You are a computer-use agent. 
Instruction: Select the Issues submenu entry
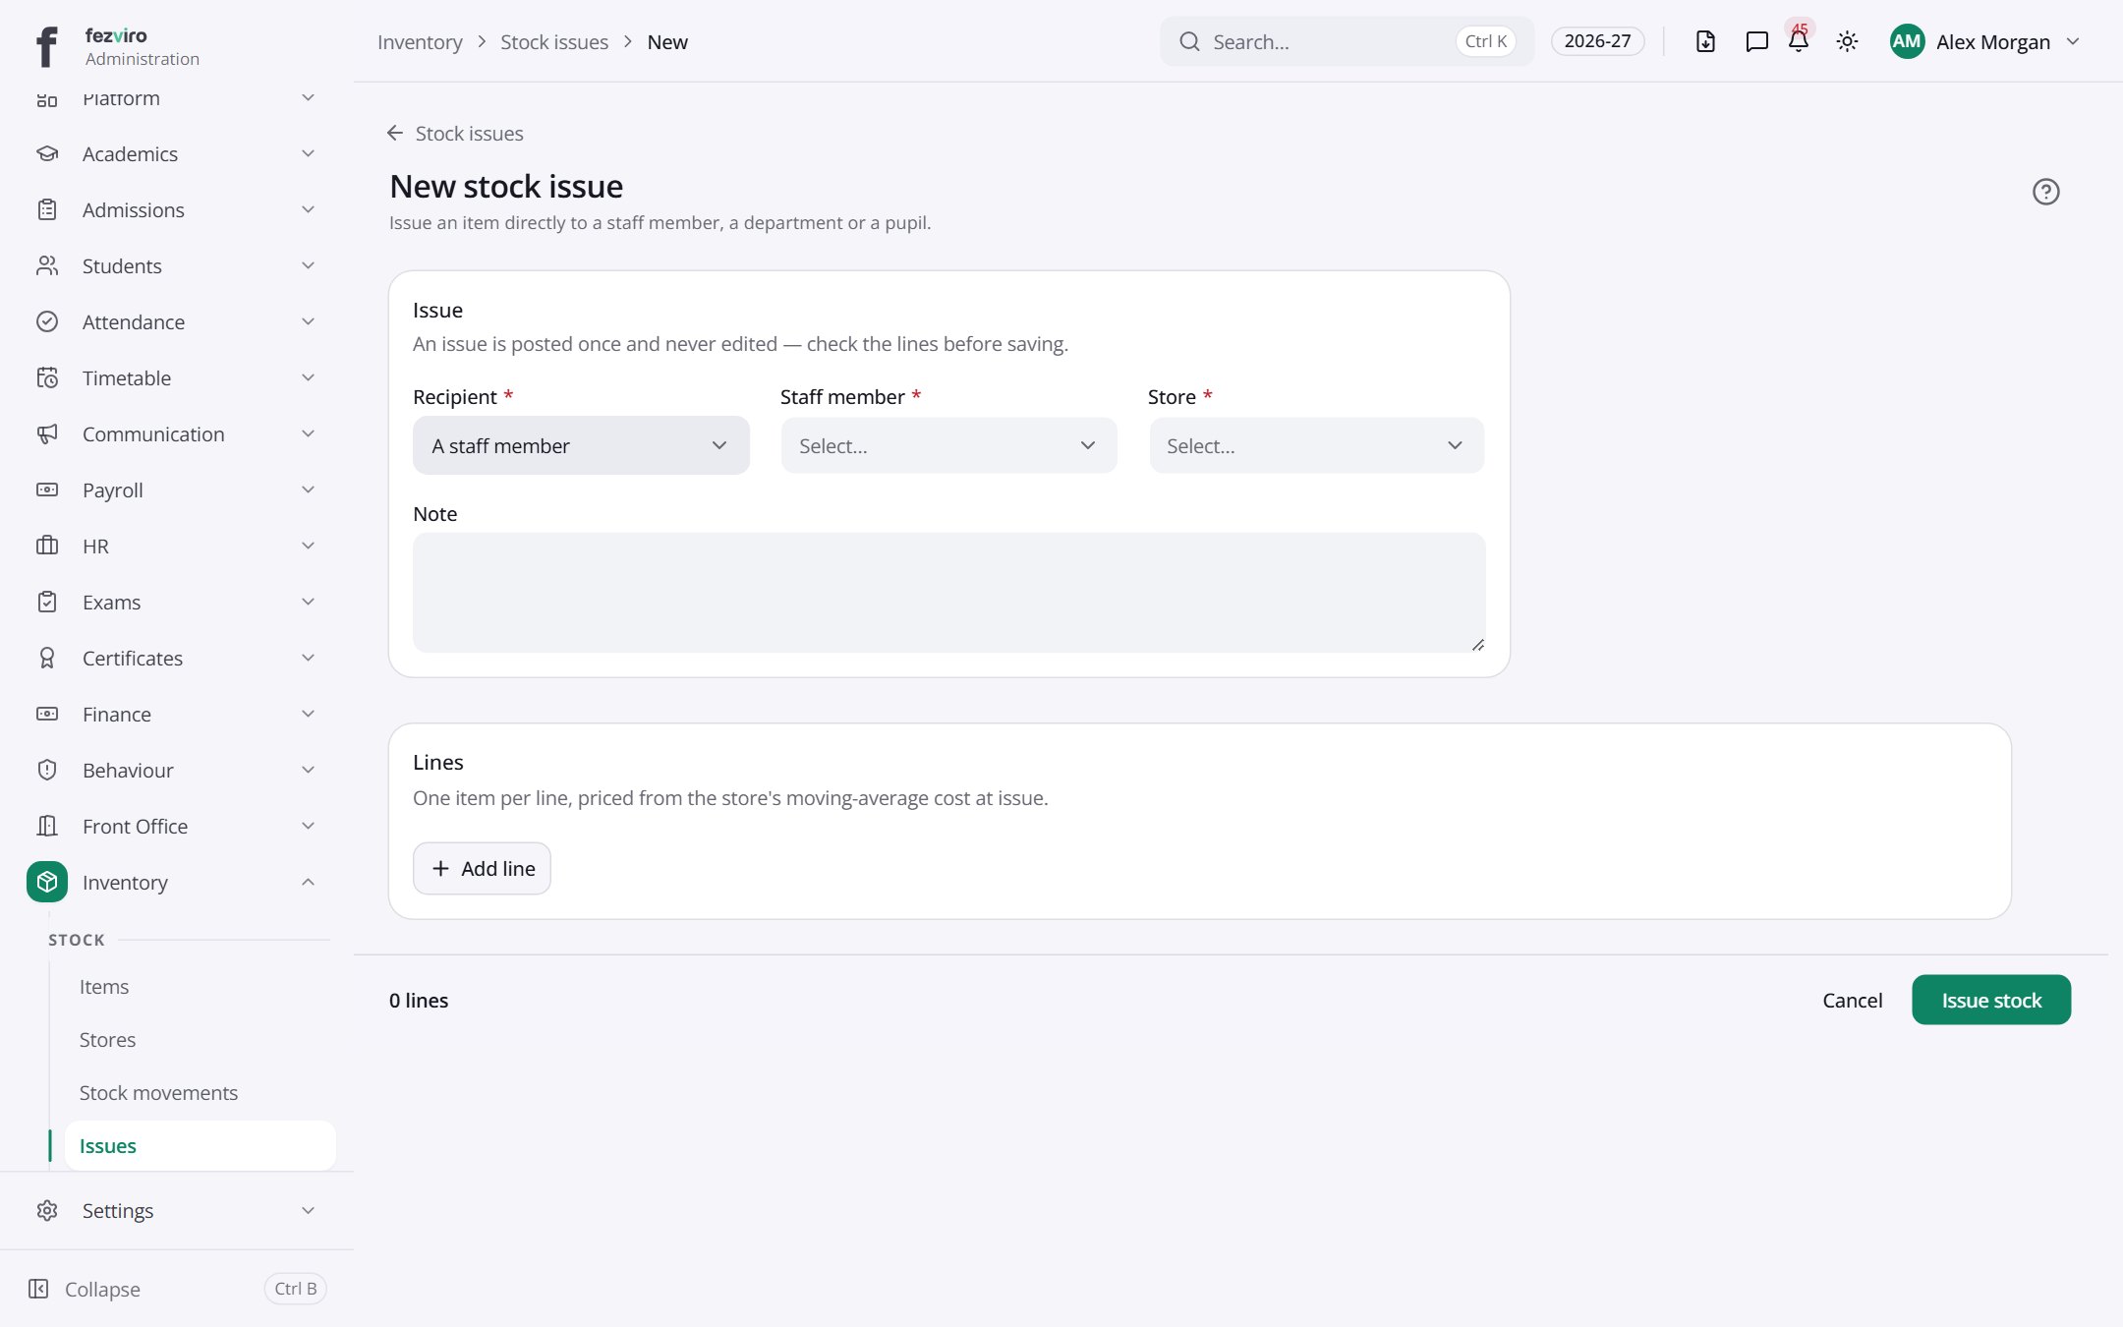[200, 1145]
